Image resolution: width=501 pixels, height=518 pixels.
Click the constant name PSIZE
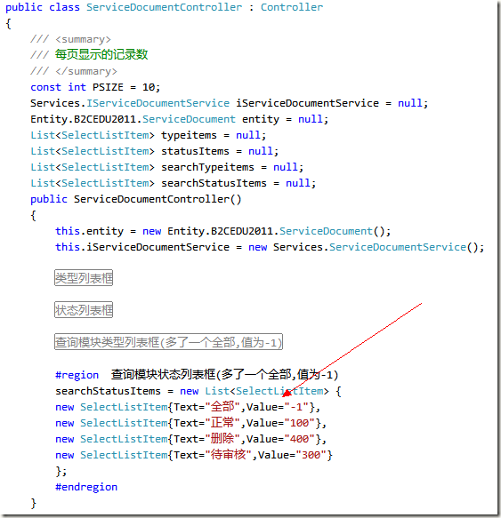[108, 87]
